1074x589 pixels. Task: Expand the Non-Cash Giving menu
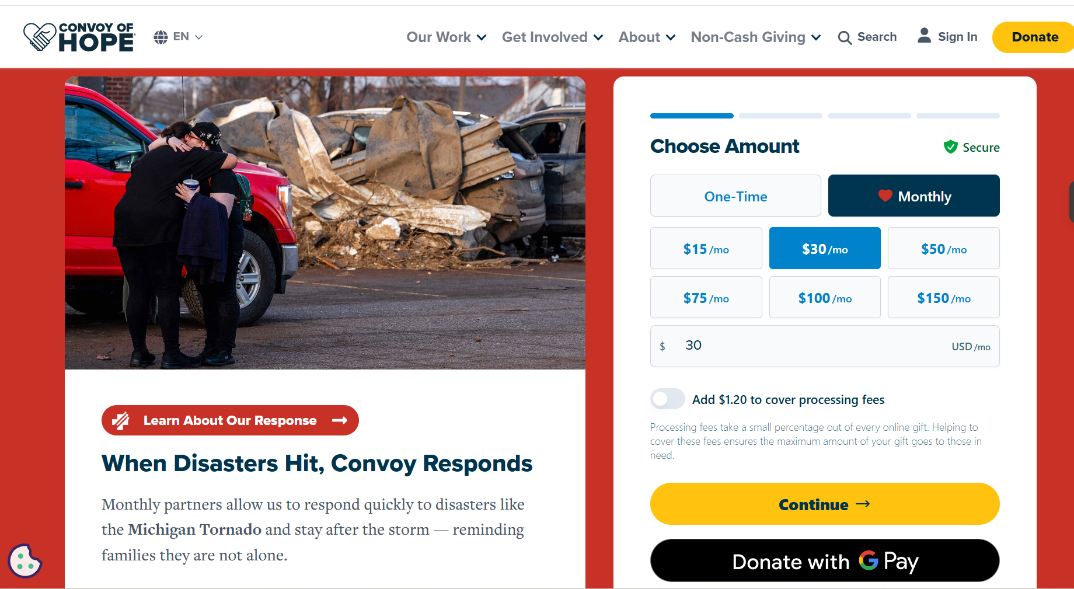[x=756, y=37]
